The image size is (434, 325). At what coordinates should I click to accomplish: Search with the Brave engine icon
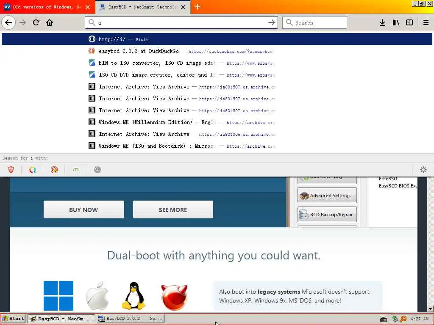[x=11, y=170]
